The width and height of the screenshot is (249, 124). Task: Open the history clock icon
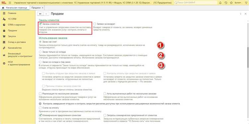[x=226, y=3]
